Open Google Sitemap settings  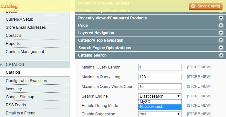(20, 97)
